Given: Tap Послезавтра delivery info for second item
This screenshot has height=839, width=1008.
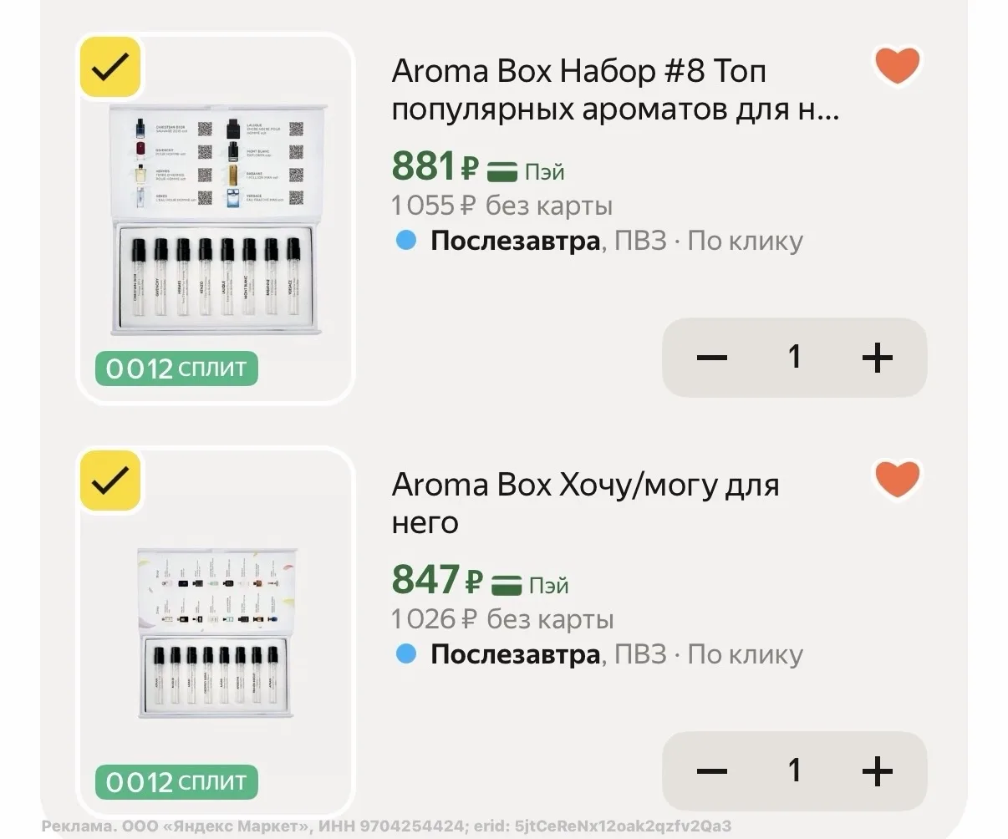Looking at the screenshot, I should [x=516, y=654].
